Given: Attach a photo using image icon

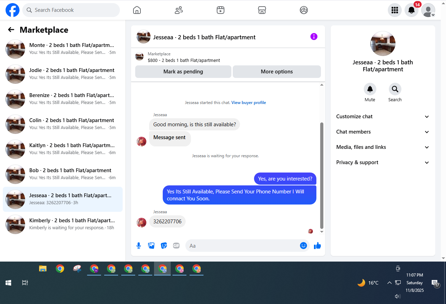Looking at the screenshot, I should point(151,246).
